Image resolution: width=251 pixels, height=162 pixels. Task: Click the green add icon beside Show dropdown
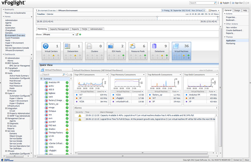(x=80, y=34)
